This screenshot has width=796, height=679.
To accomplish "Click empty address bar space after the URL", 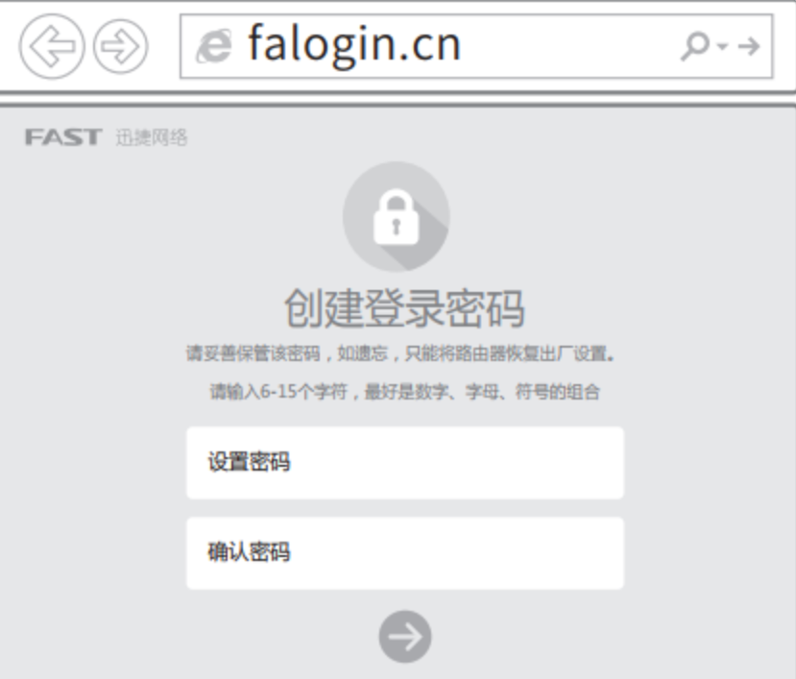I will pyautogui.click(x=568, y=46).
